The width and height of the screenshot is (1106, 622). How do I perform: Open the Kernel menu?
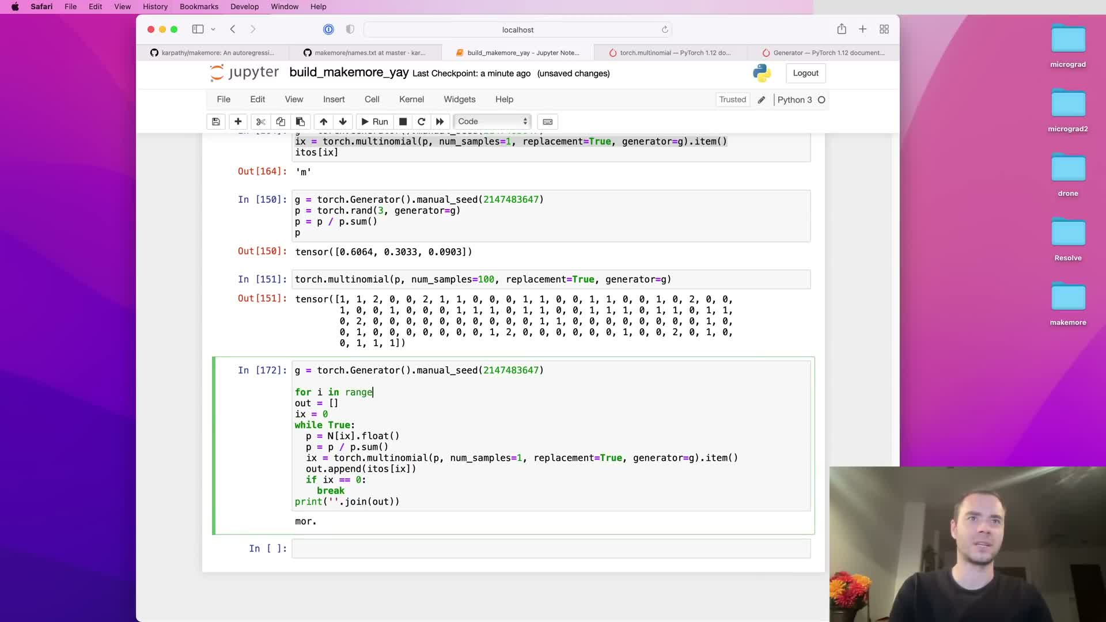pos(411,99)
